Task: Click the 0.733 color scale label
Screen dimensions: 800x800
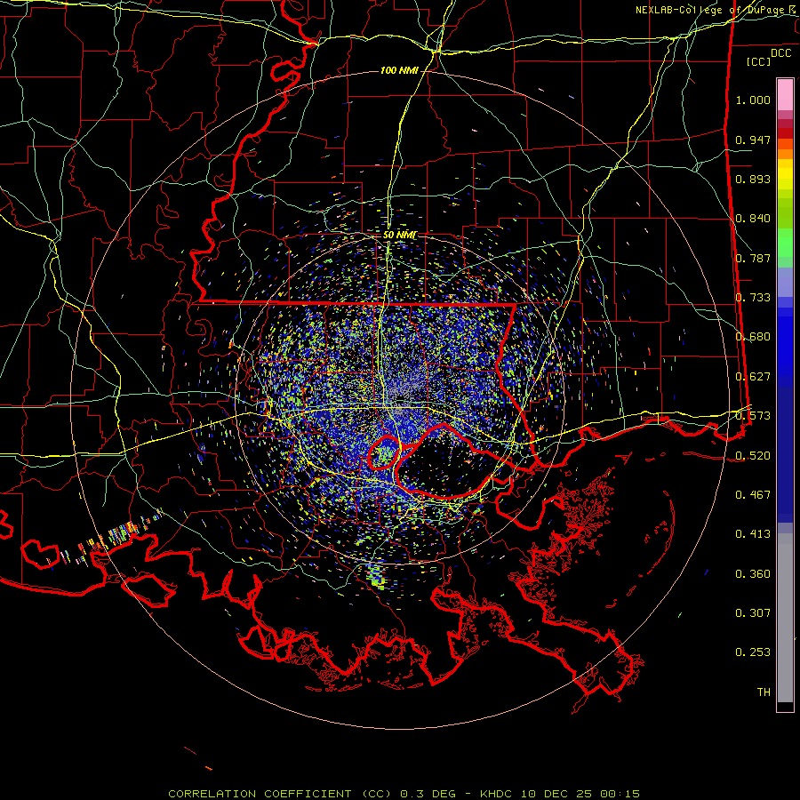Action: pos(753,298)
